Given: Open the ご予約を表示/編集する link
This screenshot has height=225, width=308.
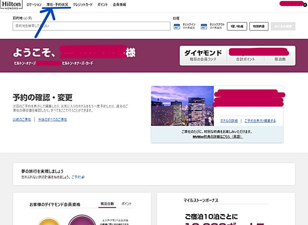Looking at the screenshot, I should [260, 121].
